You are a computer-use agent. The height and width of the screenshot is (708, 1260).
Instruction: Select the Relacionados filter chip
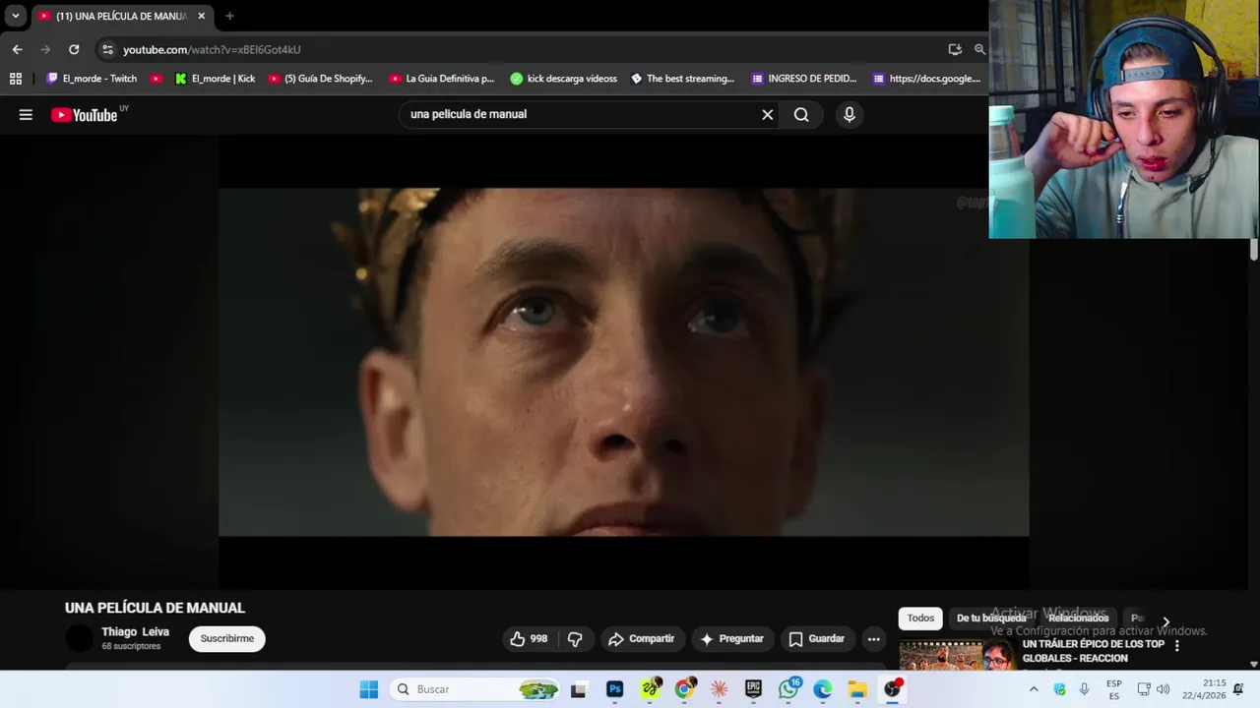[1079, 619]
